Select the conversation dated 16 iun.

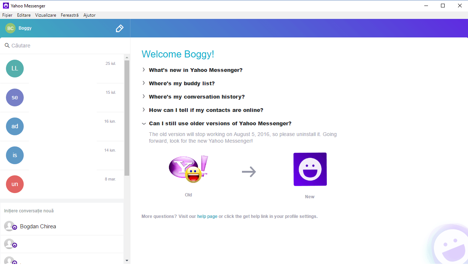(62, 126)
